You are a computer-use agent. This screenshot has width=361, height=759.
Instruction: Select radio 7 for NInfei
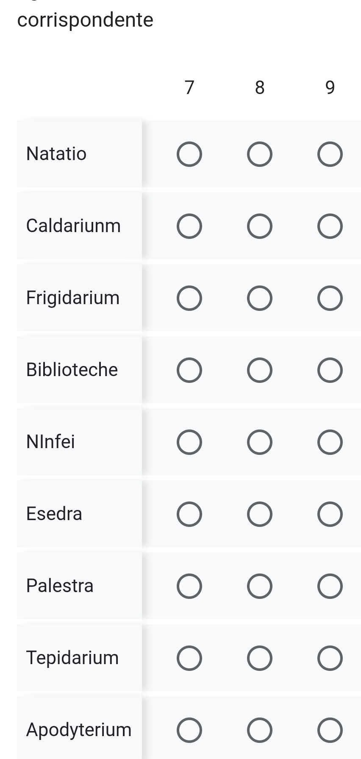[189, 442]
